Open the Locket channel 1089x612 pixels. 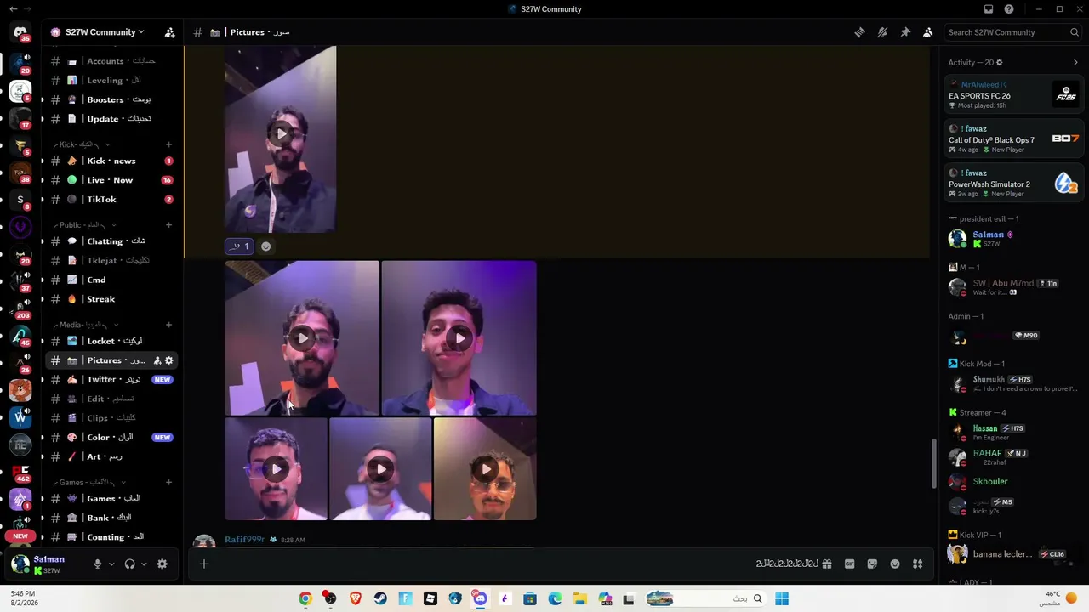pyautogui.click(x=111, y=341)
